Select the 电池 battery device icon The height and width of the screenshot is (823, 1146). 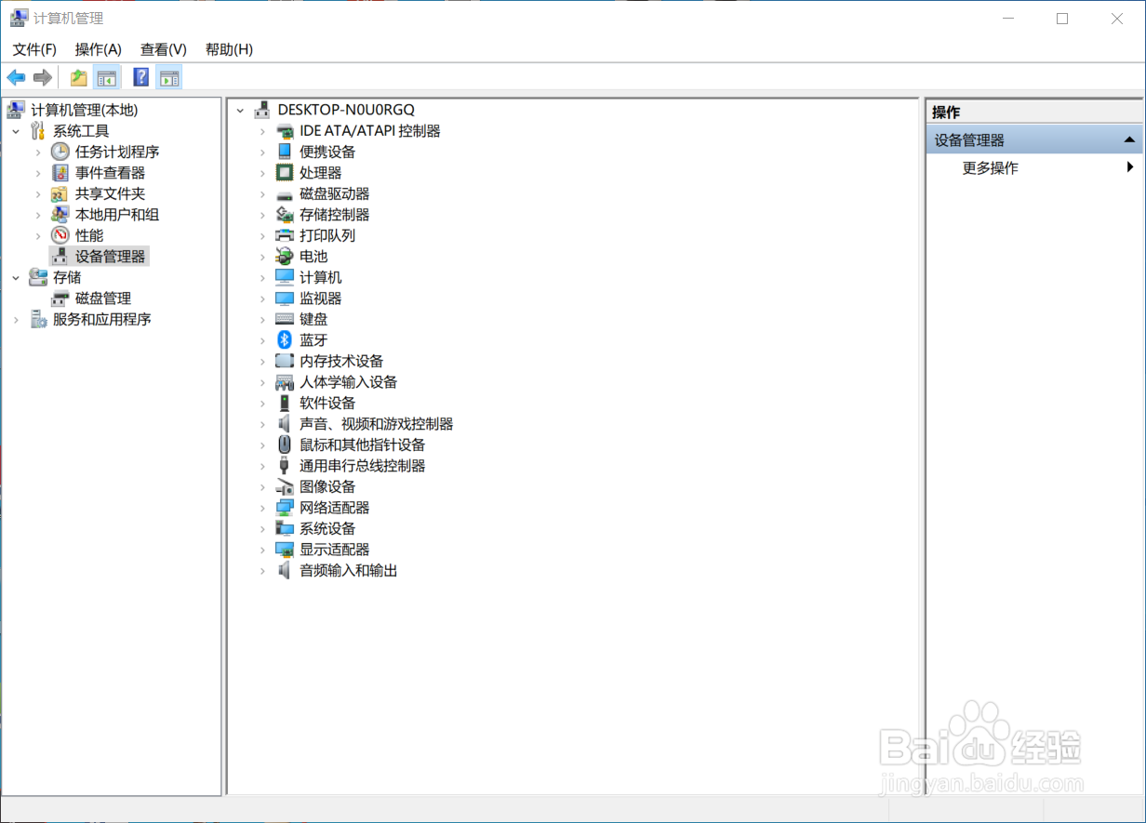pyautogui.click(x=284, y=256)
